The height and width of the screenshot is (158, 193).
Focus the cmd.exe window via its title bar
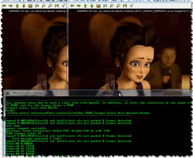coord(98,93)
